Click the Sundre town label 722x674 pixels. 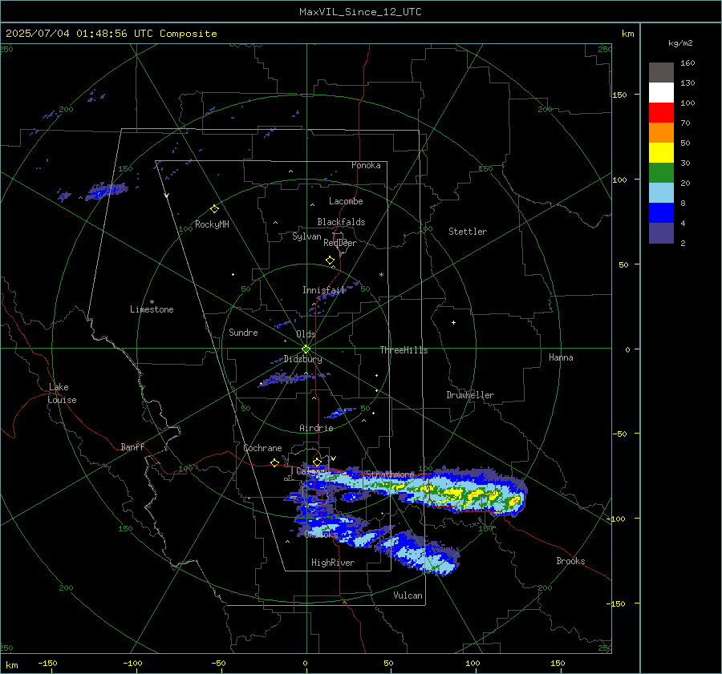tap(243, 333)
